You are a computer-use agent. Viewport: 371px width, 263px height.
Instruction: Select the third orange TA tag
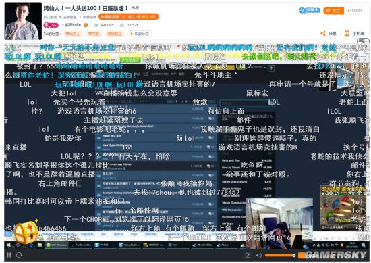coord(115,34)
